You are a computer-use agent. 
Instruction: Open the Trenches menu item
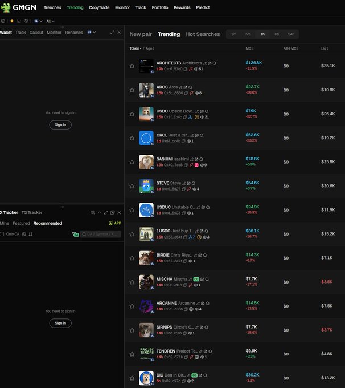point(52,7)
